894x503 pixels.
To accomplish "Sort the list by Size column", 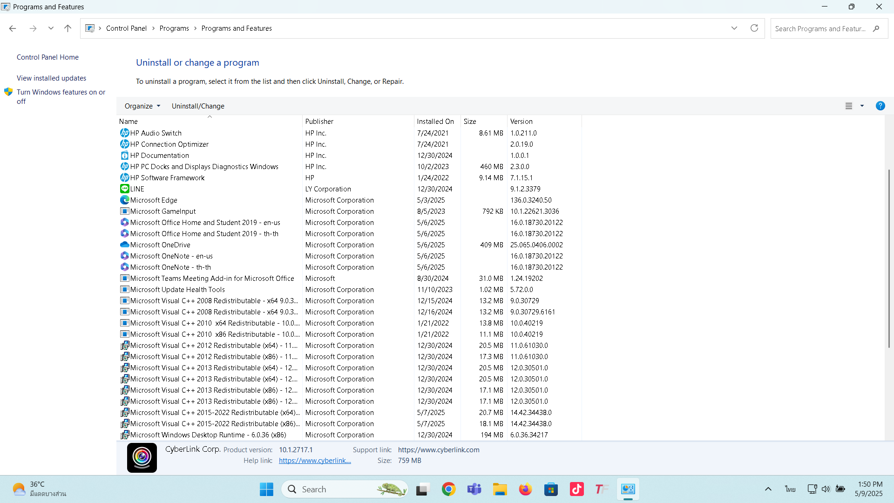I will pyautogui.click(x=484, y=122).
